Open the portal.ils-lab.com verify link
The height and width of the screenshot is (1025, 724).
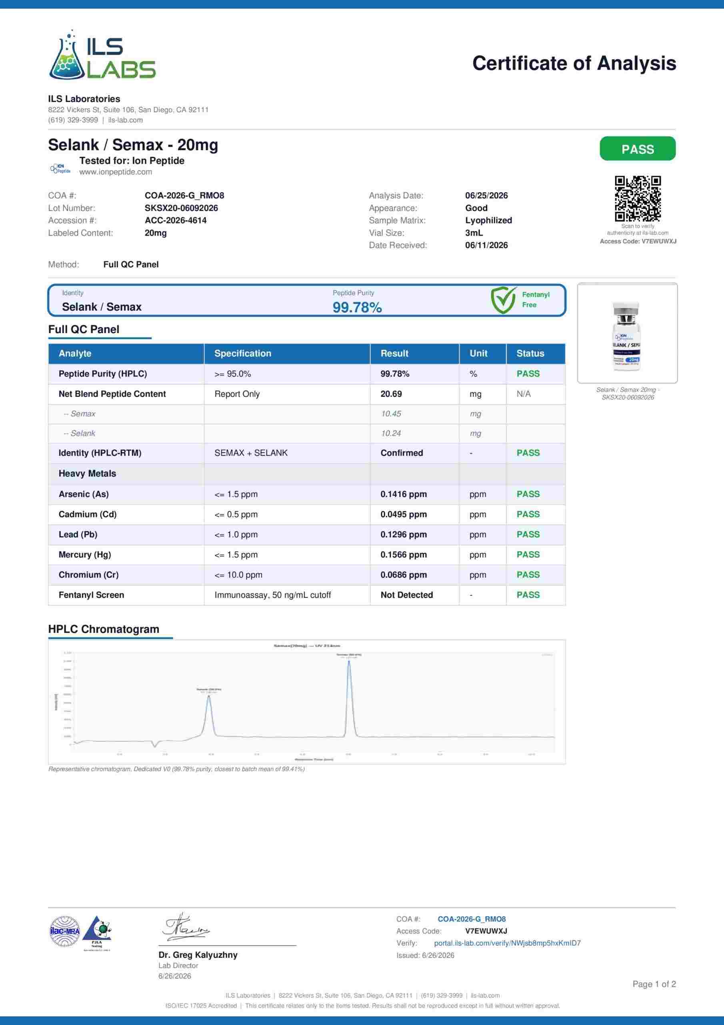tap(507, 943)
